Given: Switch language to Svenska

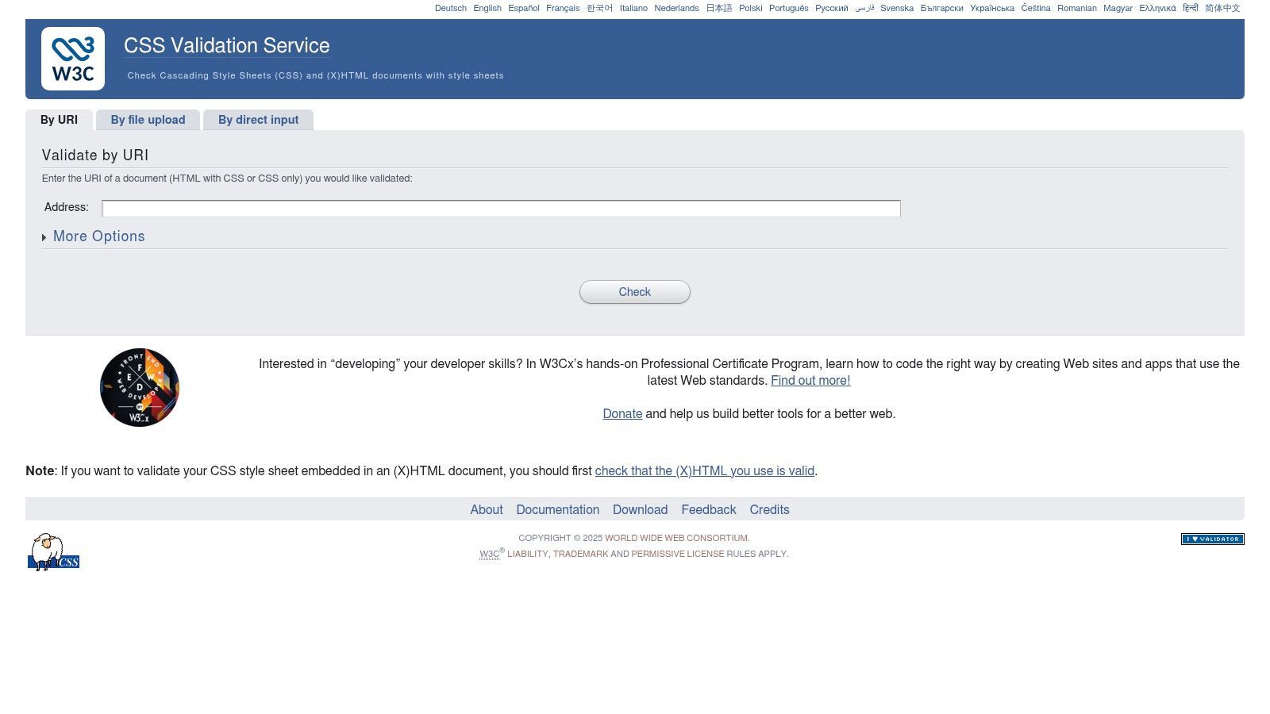Looking at the screenshot, I should tap(897, 8).
